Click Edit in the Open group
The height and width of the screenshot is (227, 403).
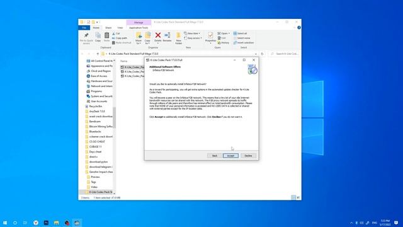[222, 38]
